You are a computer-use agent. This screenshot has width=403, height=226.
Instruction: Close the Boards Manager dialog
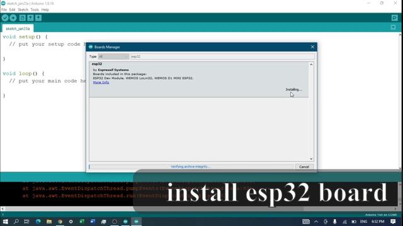point(312,47)
